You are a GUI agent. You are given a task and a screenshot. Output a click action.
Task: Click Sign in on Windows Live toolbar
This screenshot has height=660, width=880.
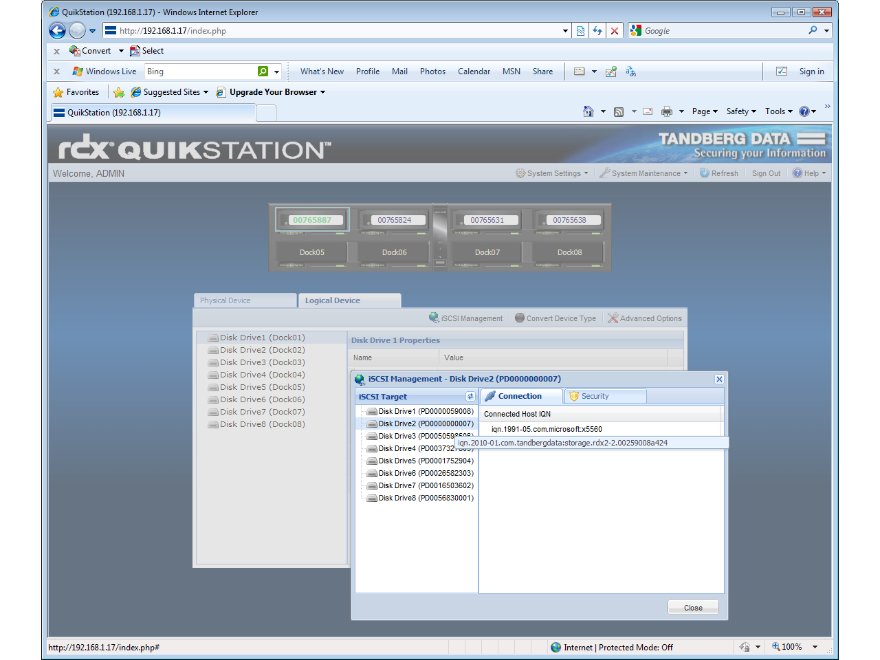[811, 71]
